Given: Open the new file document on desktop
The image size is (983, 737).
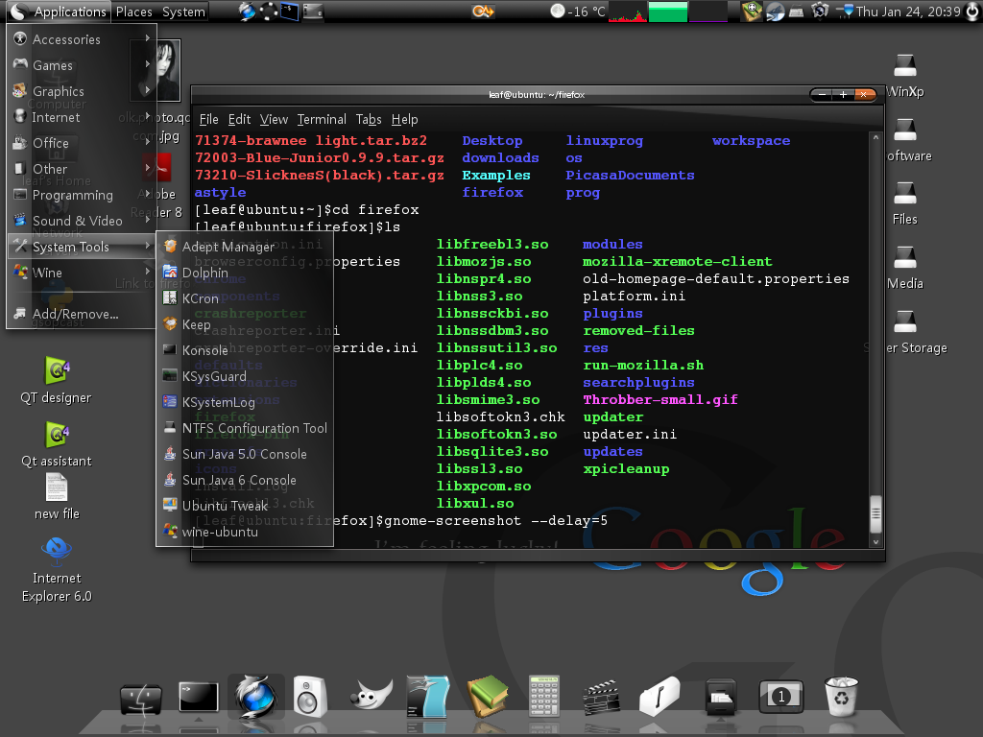Looking at the screenshot, I should (x=57, y=497).
